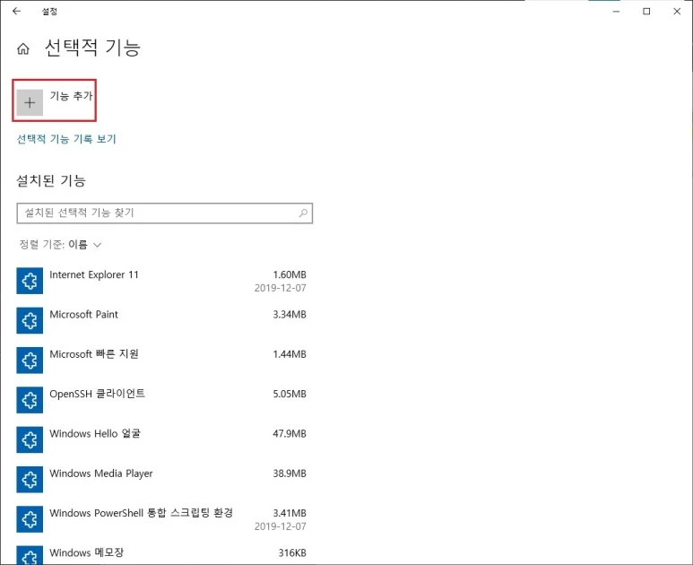This screenshot has height=565, width=693.
Task: Select the Windows Hello 얼굴 name
Action: 95,434
